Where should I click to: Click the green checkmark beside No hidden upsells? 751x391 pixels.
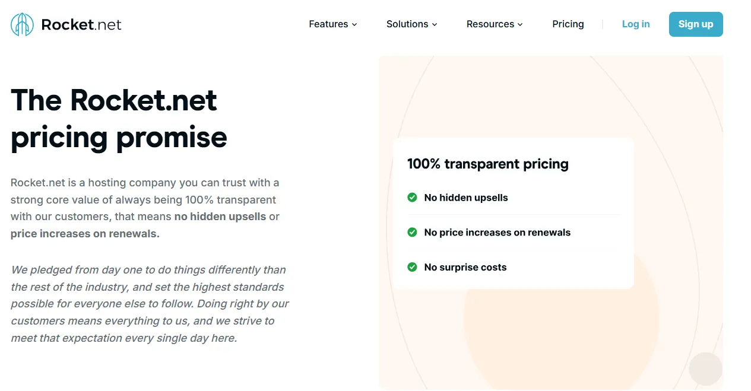tap(412, 197)
